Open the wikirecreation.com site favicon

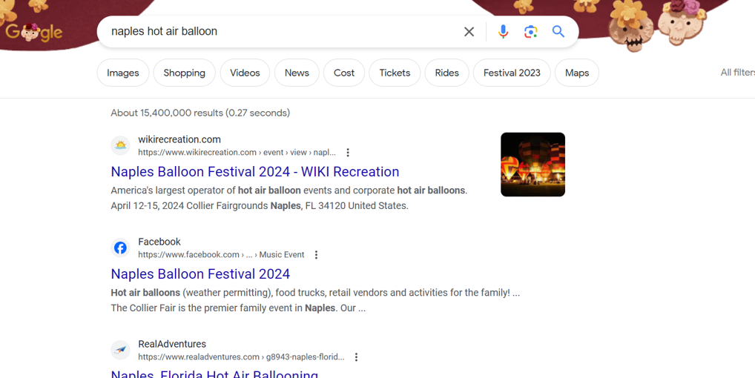click(120, 146)
